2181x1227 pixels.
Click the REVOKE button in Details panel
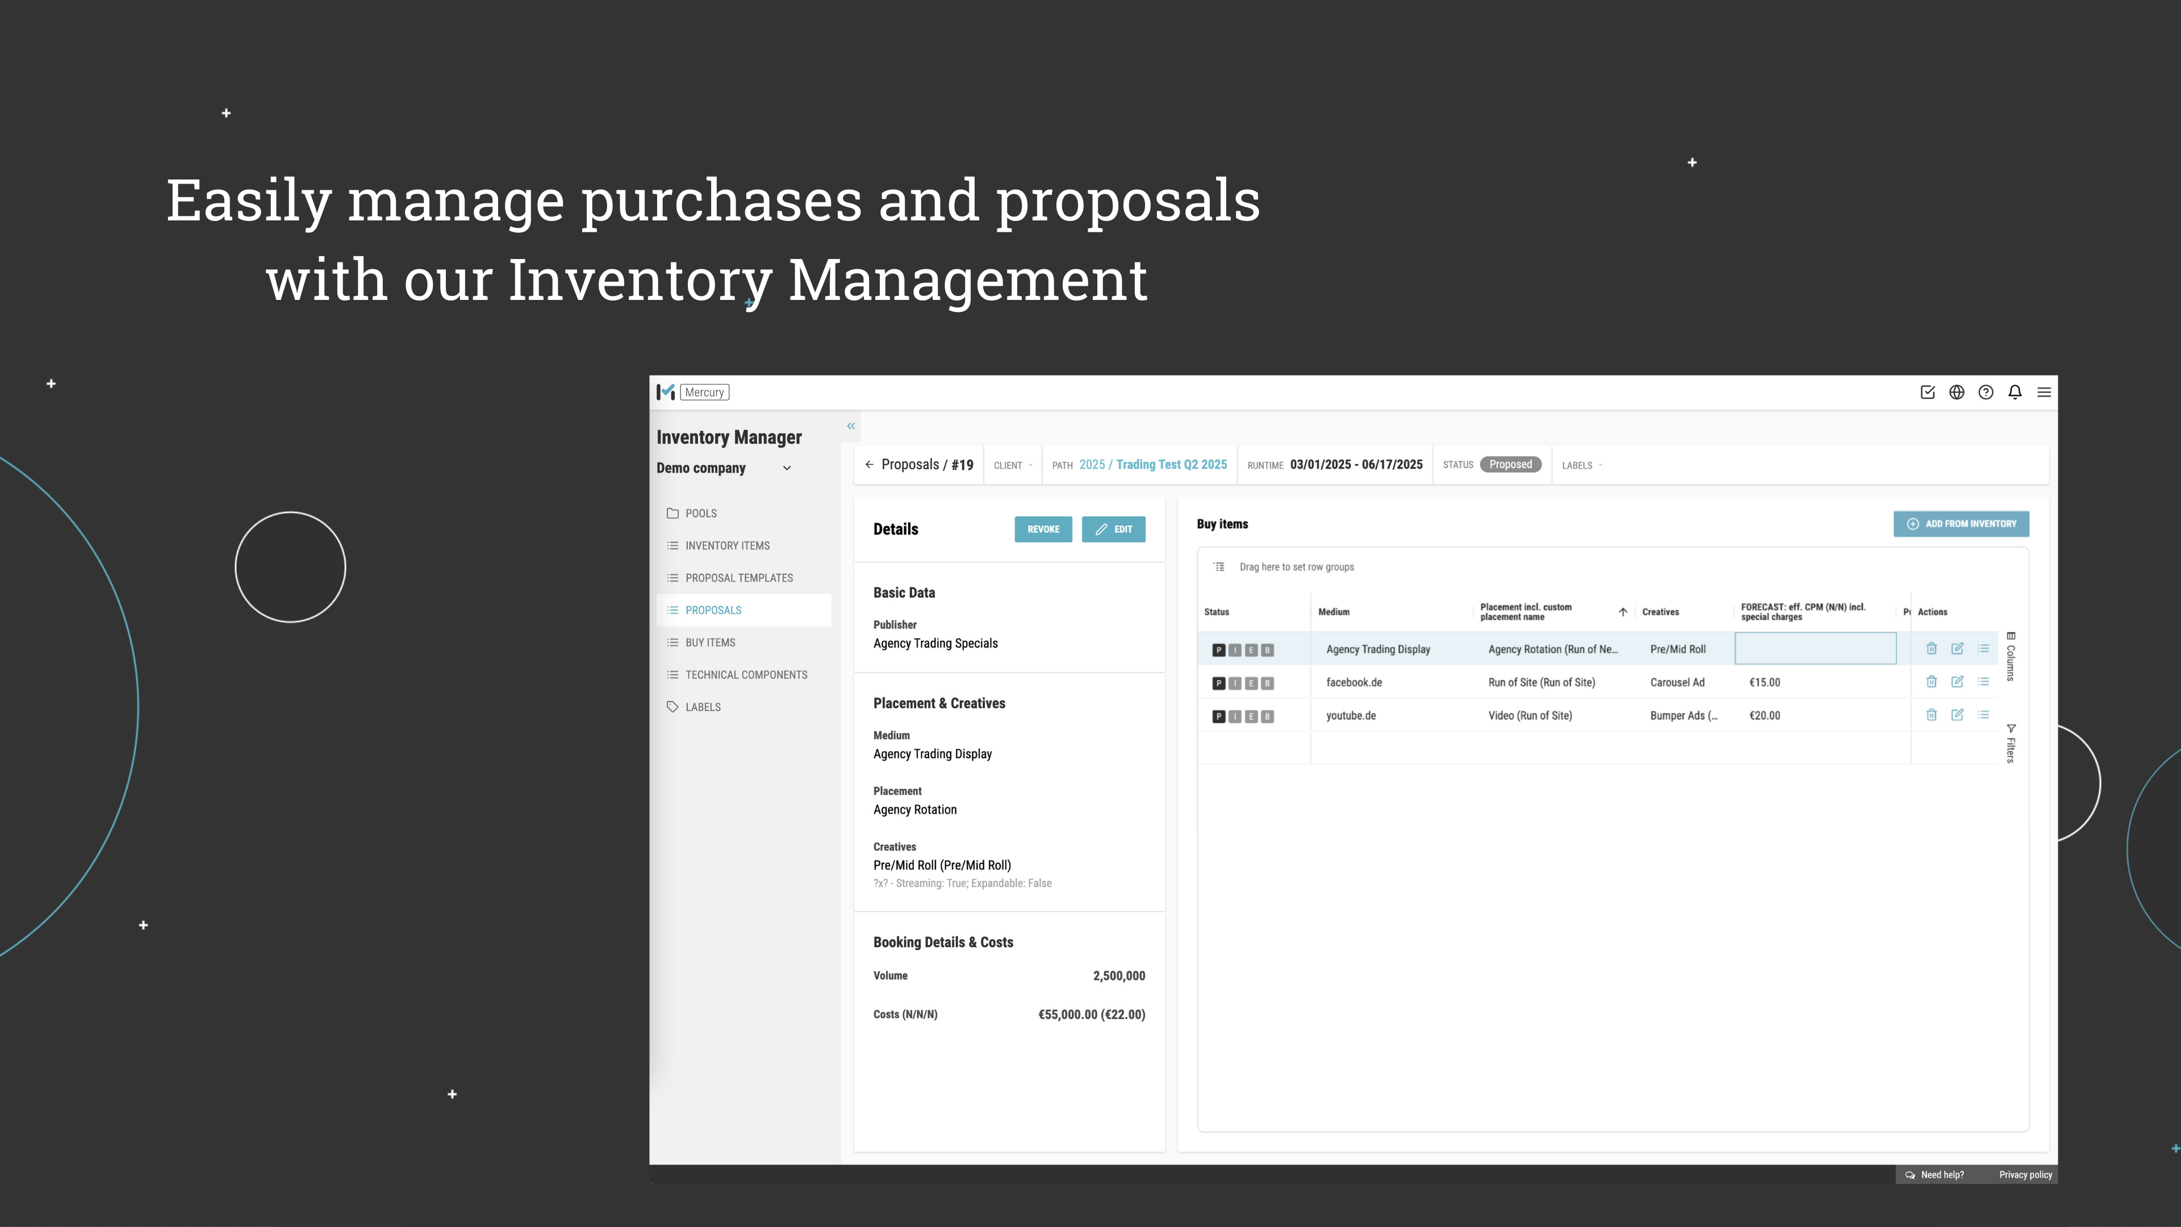coord(1043,529)
